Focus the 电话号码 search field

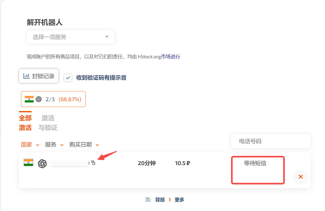point(271,141)
